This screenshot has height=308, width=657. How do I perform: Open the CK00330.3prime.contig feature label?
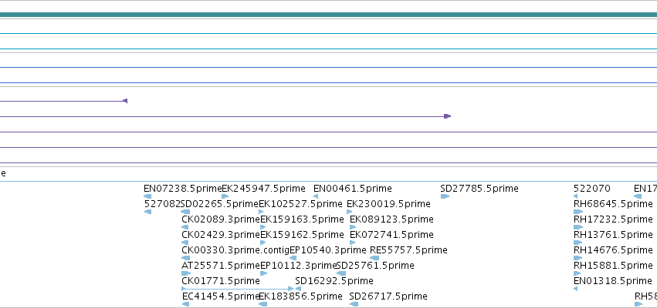click(x=235, y=250)
